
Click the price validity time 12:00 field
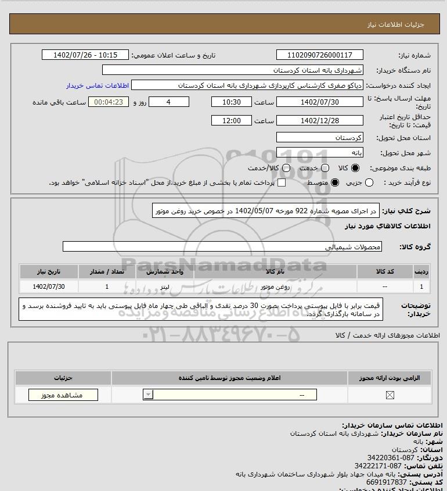232,120
